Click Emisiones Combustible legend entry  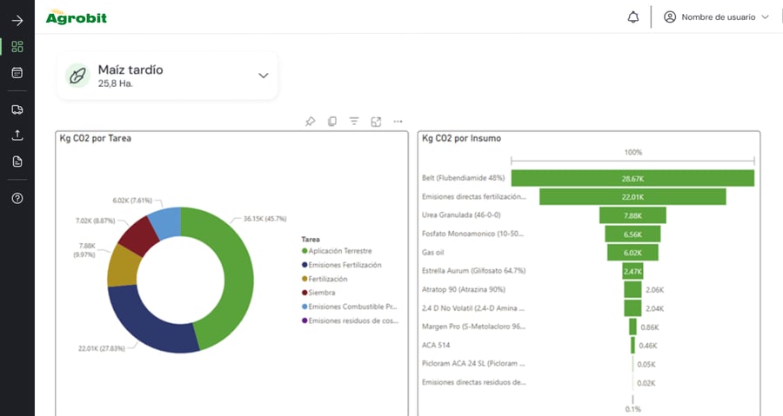point(350,307)
